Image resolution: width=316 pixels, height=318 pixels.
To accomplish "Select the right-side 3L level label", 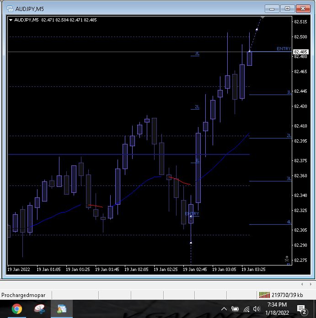I will click(289, 179).
